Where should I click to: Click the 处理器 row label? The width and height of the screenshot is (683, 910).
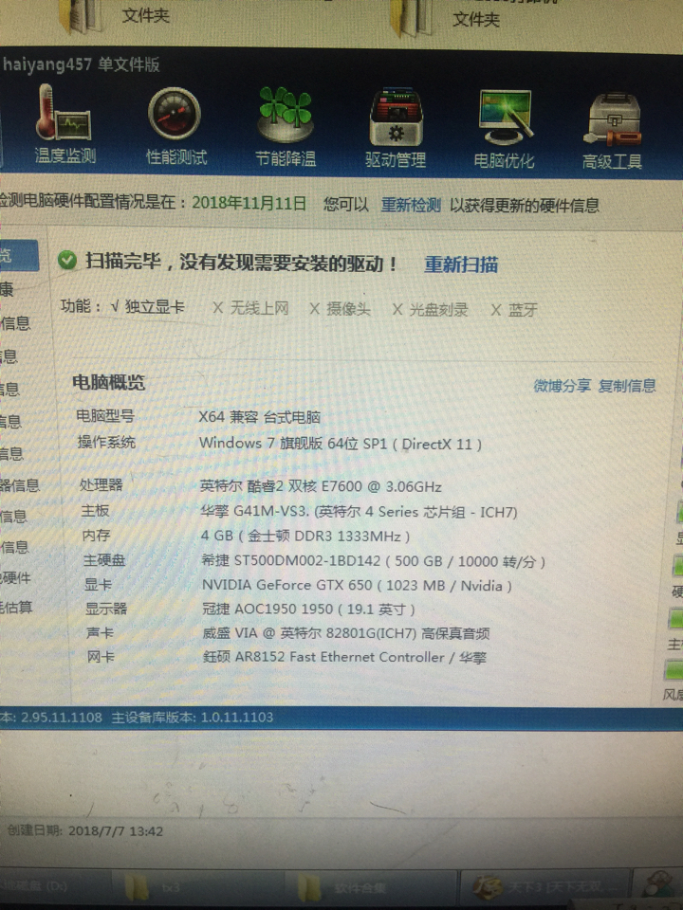102,484
